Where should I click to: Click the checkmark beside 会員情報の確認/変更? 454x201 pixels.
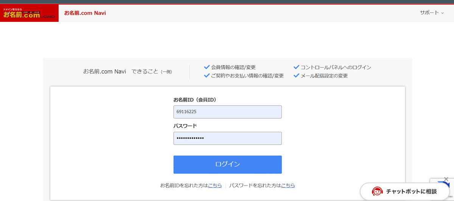tap(207, 67)
